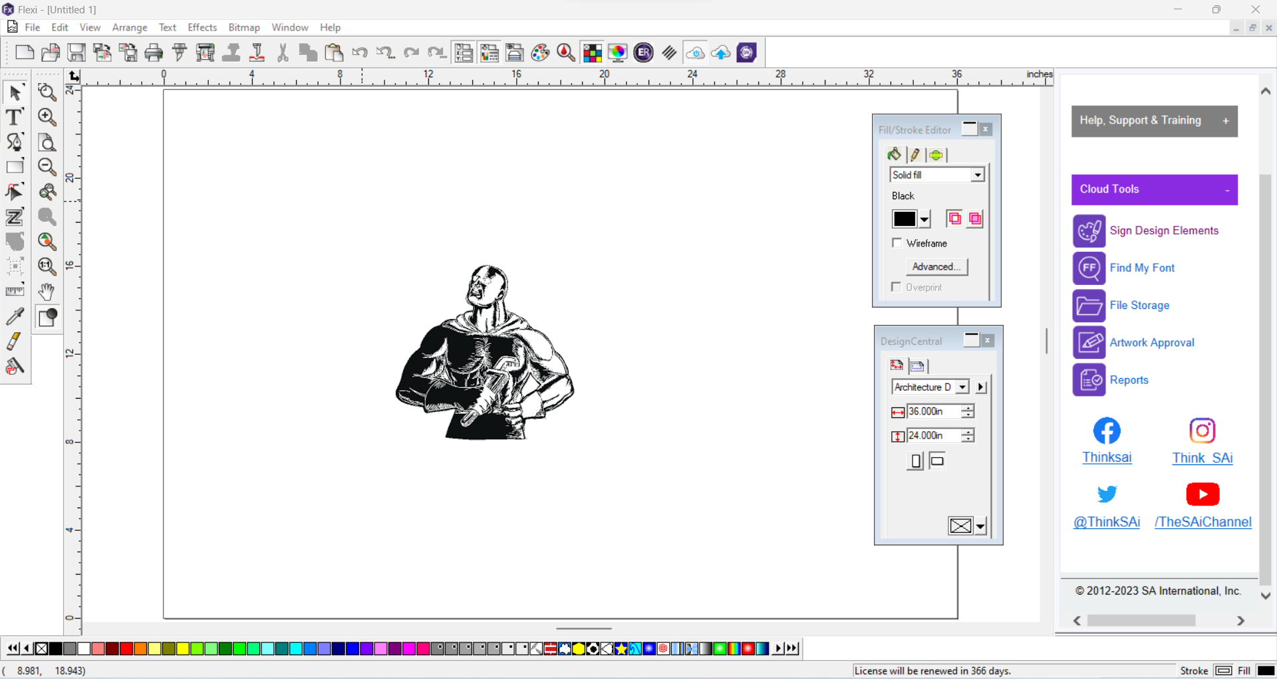Open the black fill color dropdown arrow

(924, 219)
